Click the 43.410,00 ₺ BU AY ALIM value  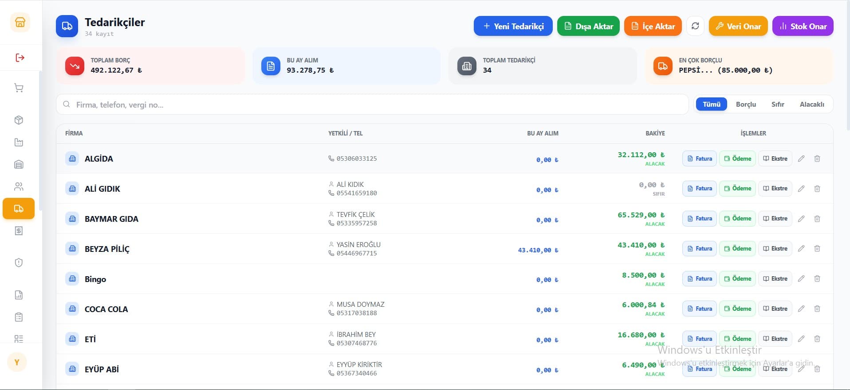pyautogui.click(x=538, y=250)
